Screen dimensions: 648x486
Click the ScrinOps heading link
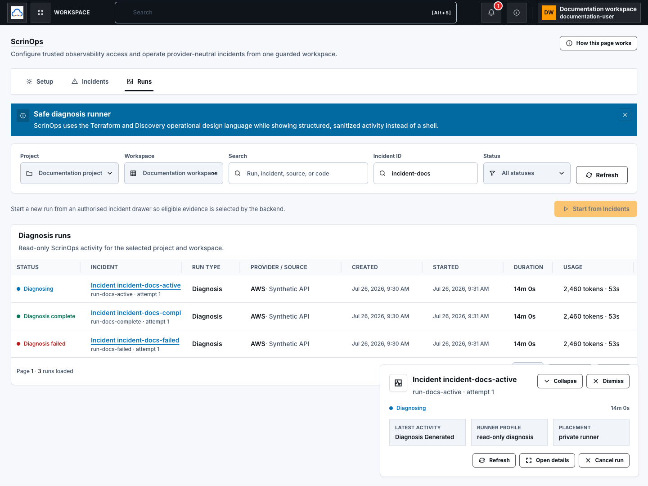pyautogui.click(x=27, y=41)
